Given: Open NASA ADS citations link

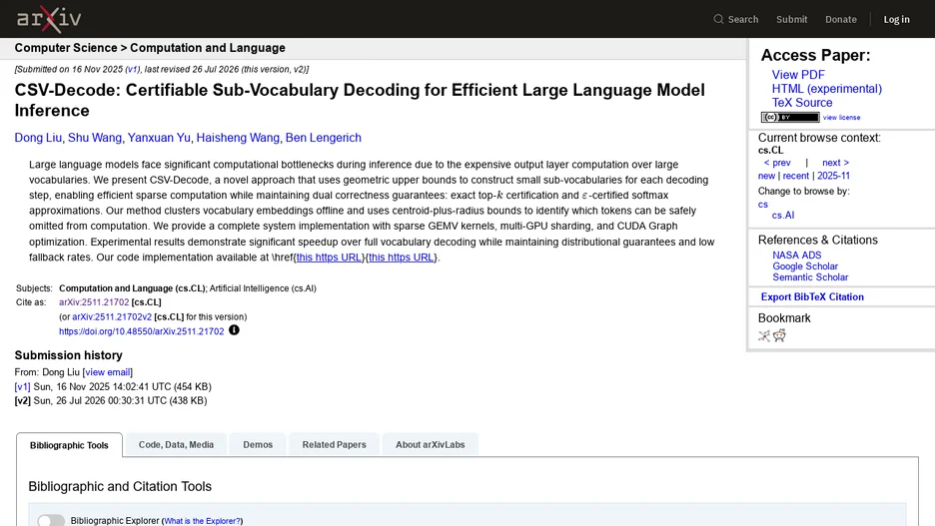Looking at the screenshot, I should [797, 255].
